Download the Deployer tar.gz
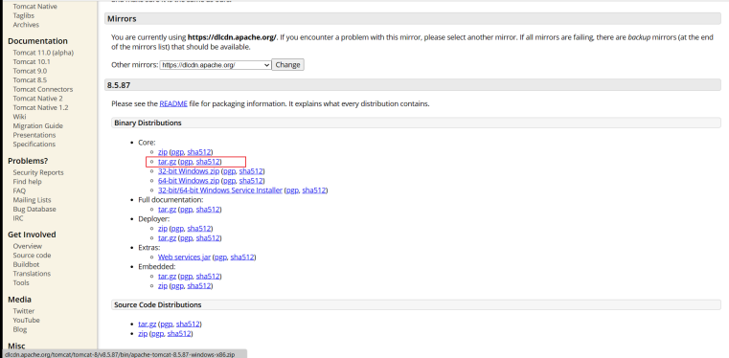The width and height of the screenshot is (729, 358). click(x=167, y=238)
